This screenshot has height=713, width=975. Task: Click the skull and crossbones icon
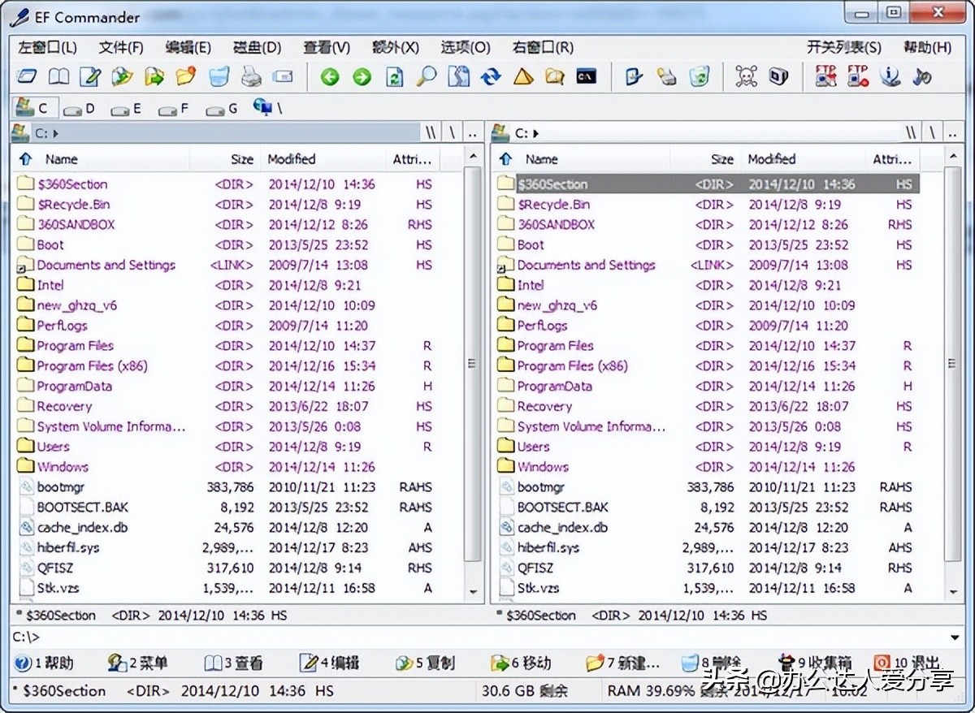746,77
